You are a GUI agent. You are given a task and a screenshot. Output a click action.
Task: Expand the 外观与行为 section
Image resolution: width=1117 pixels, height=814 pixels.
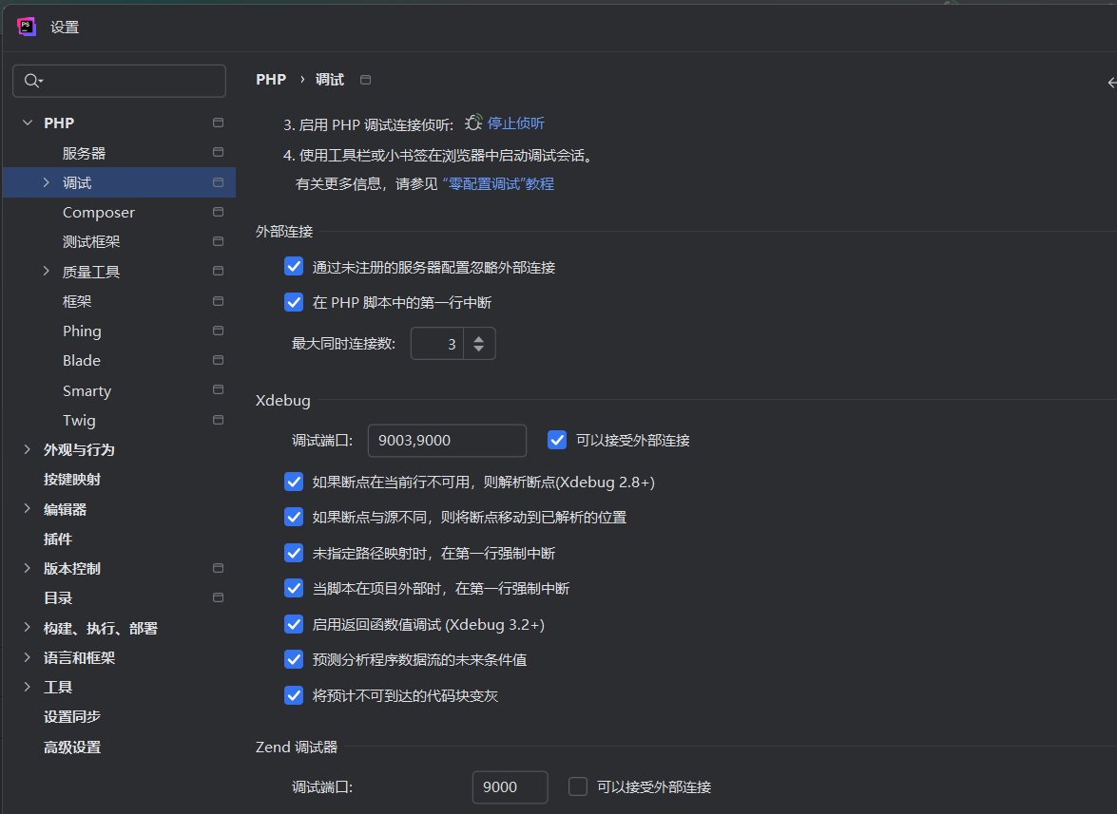click(27, 449)
